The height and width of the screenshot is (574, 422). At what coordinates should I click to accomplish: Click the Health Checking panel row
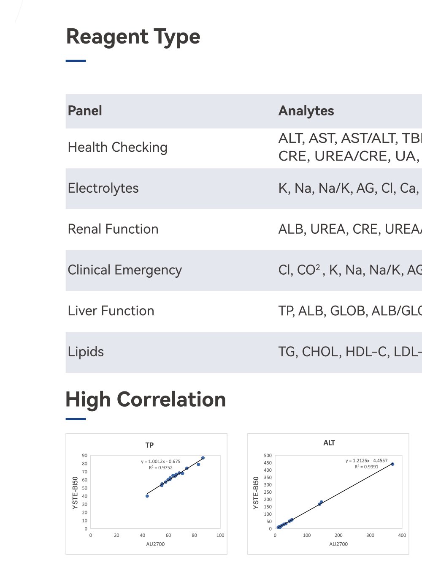[x=117, y=148]
